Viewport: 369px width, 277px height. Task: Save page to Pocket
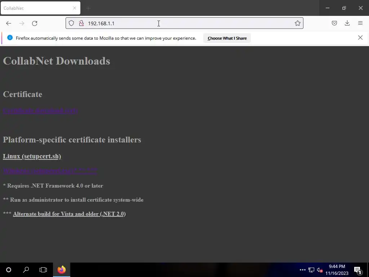coord(334,23)
